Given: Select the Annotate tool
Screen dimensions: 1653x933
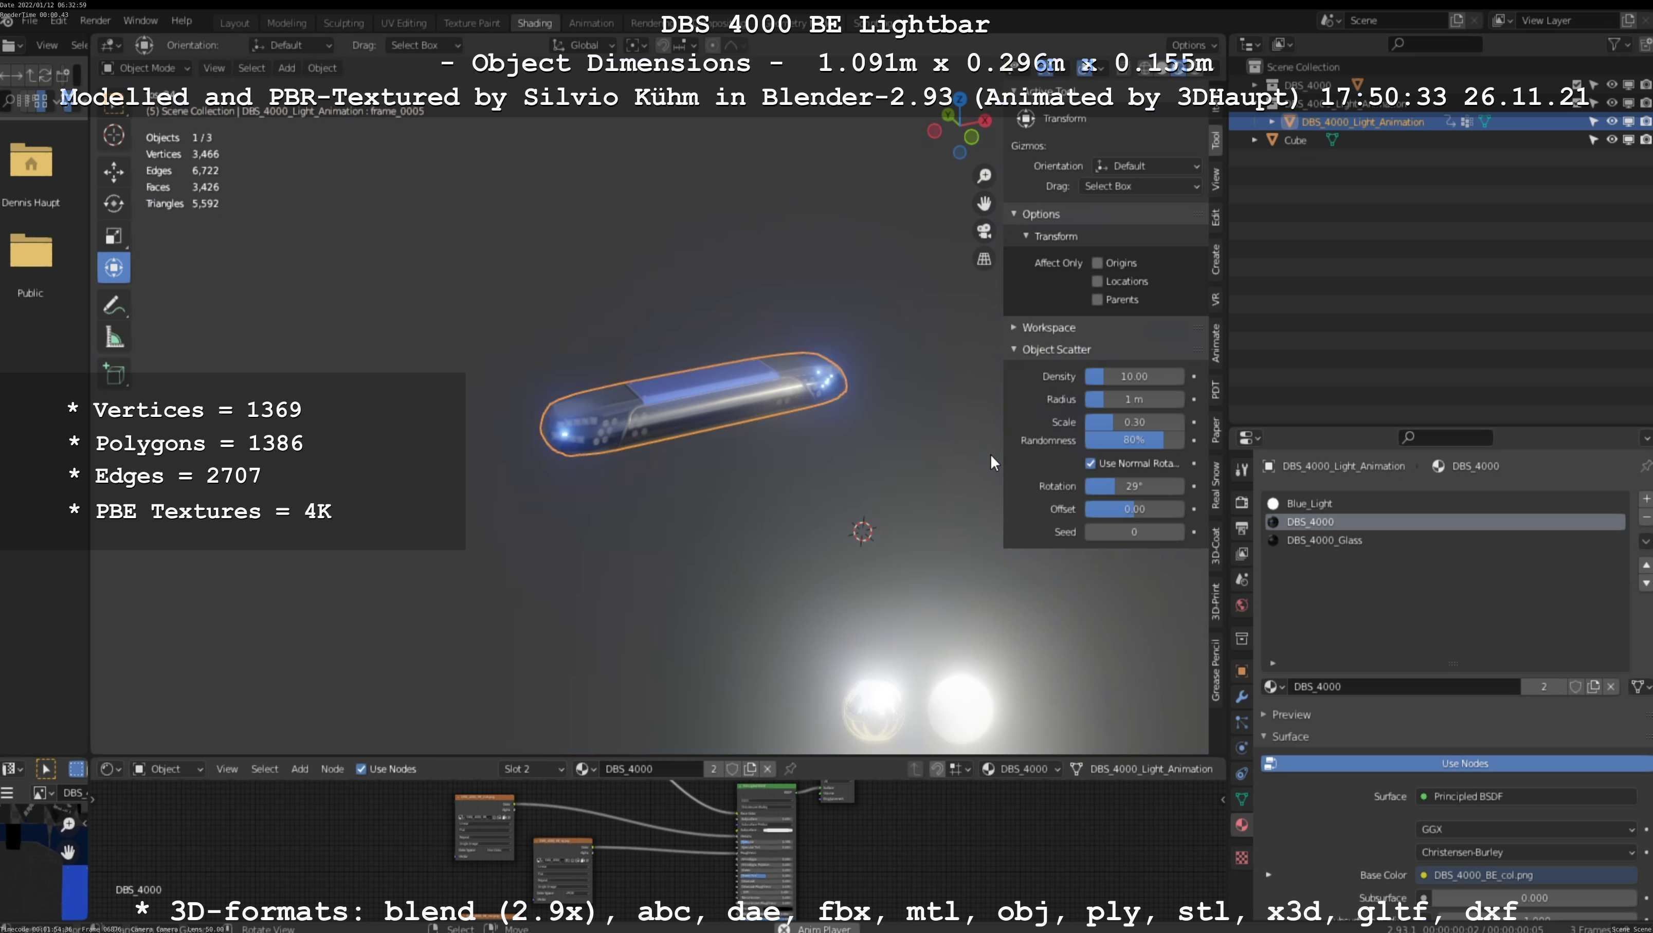Looking at the screenshot, I should (114, 305).
